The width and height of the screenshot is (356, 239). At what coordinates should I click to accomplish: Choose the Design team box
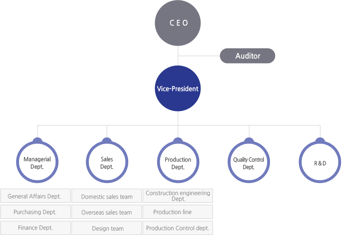pyautogui.click(x=107, y=228)
